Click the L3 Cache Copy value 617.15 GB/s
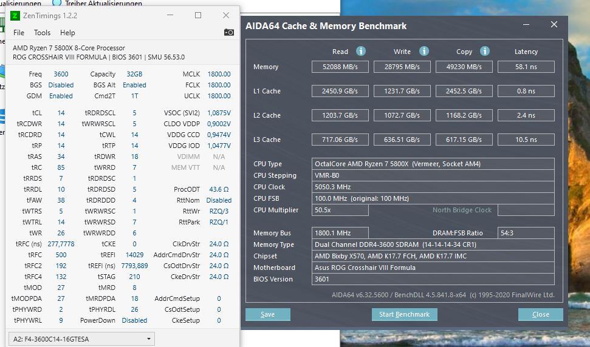The height and width of the screenshot is (347, 590). [x=464, y=140]
